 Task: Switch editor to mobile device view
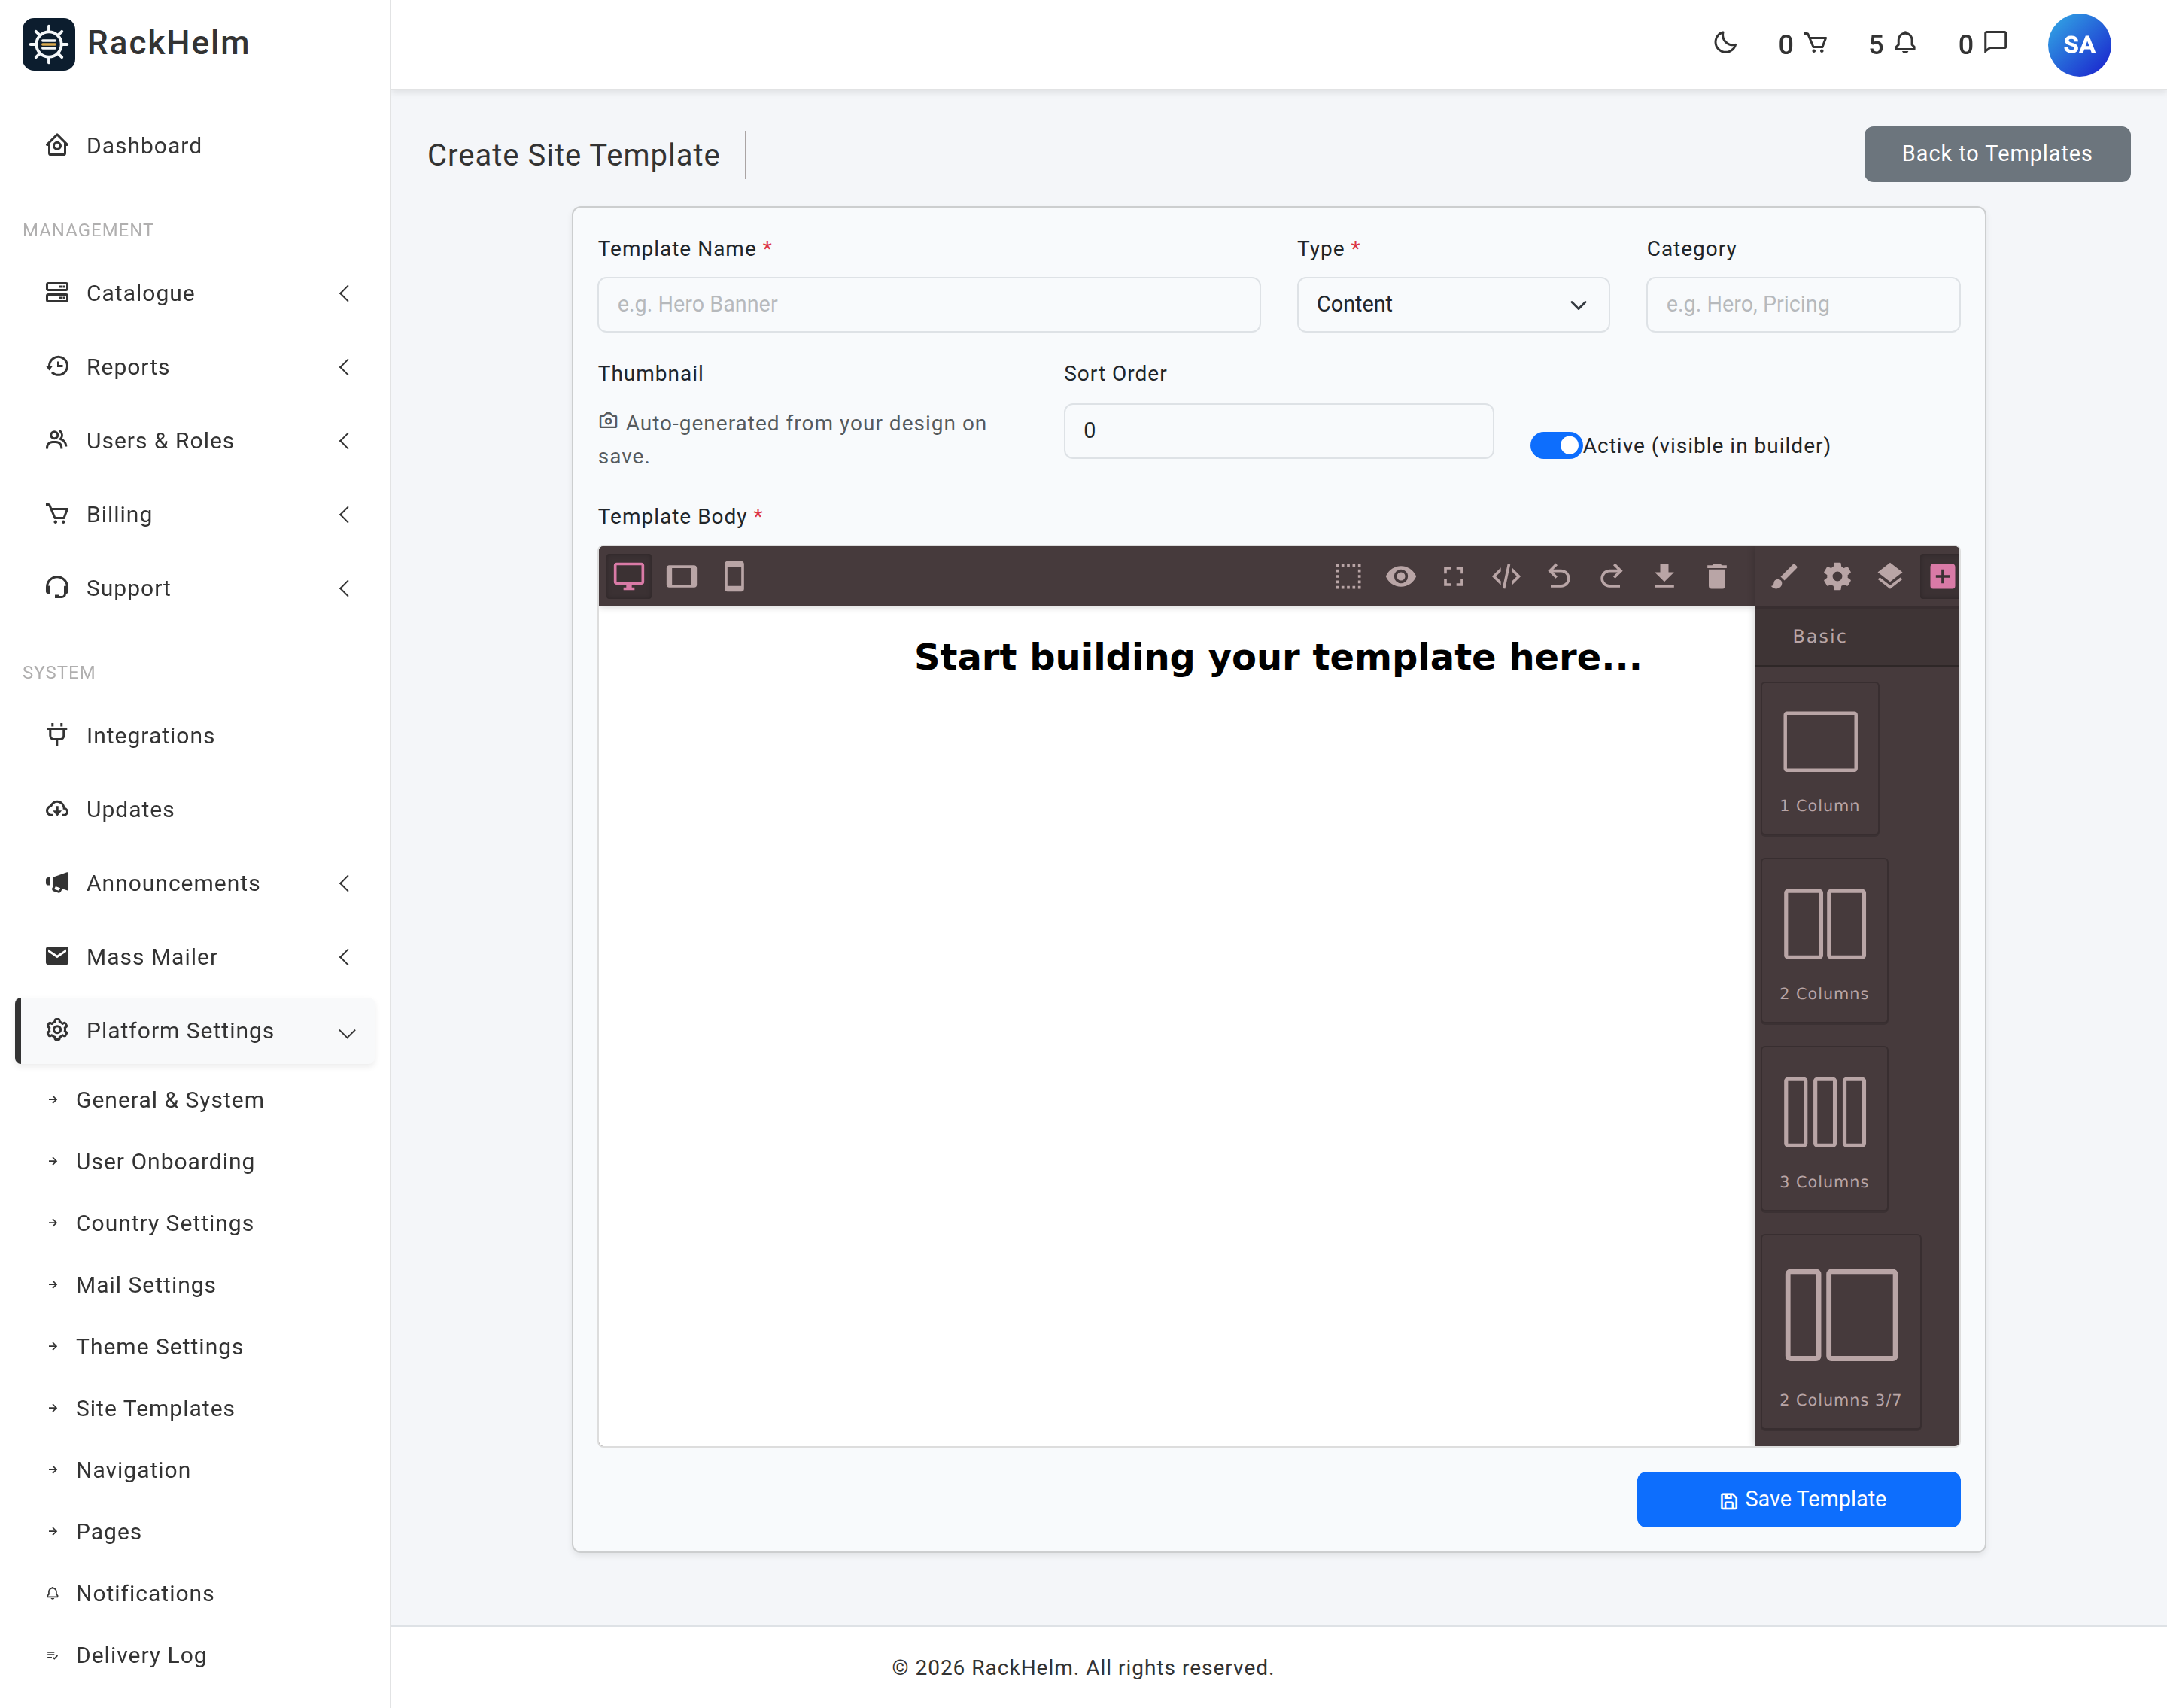(x=734, y=576)
